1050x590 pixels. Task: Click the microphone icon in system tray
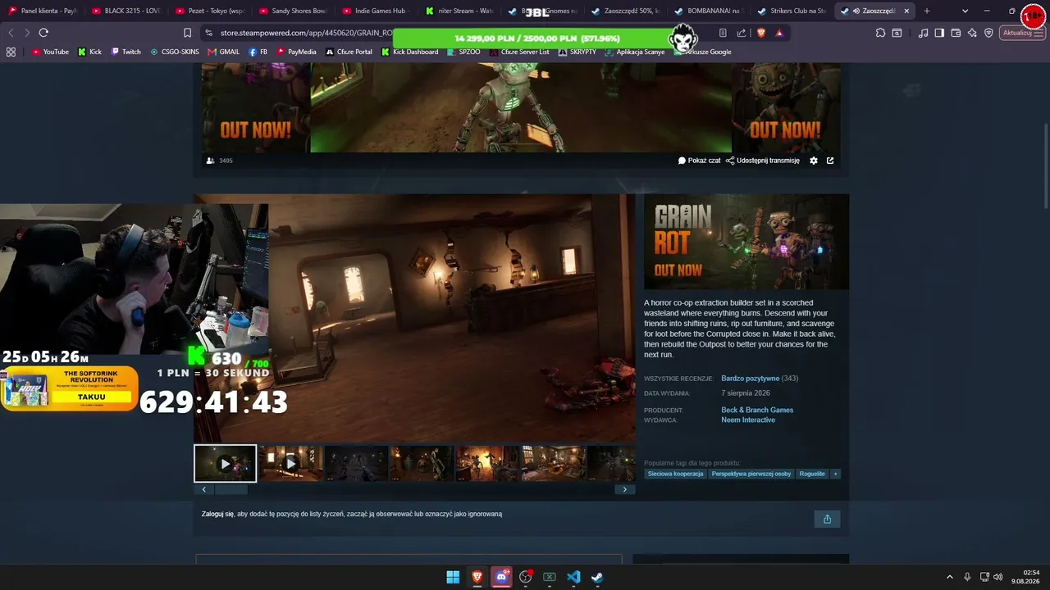[x=968, y=577]
